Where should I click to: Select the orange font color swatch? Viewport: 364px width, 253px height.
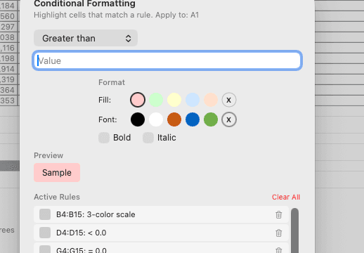[174, 119]
